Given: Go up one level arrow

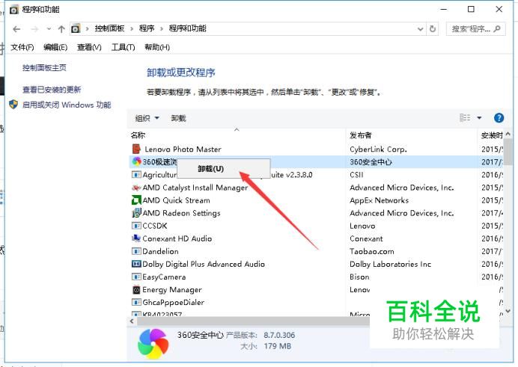Looking at the screenshot, I should click(61, 29).
